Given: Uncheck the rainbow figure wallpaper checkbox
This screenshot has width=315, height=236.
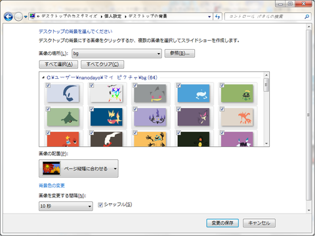Looking at the screenshot, I should (92, 85).
